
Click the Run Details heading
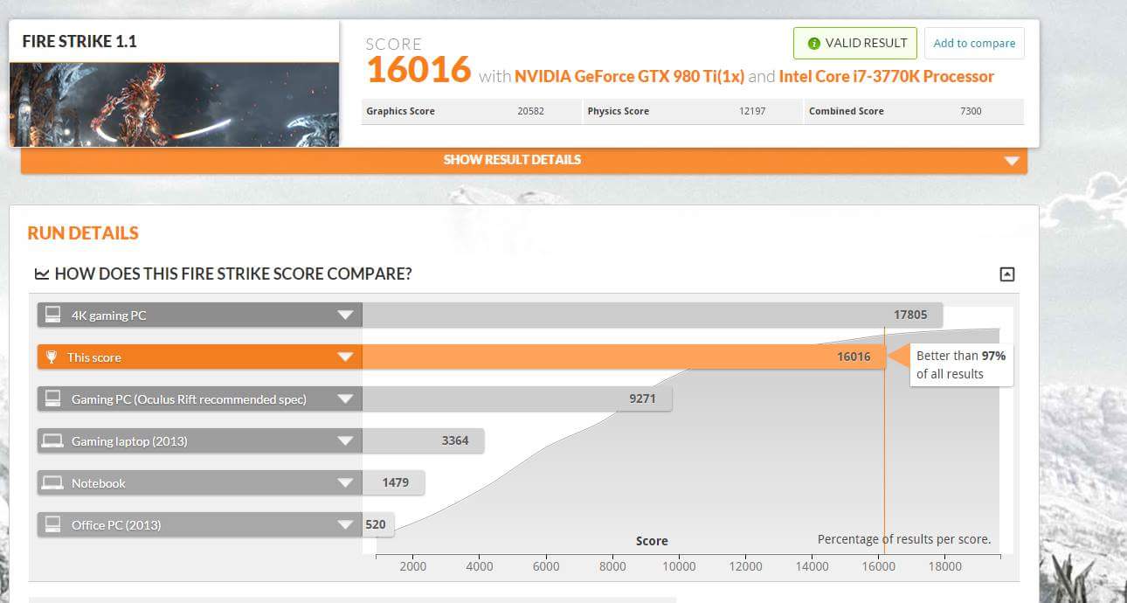(x=83, y=233)
